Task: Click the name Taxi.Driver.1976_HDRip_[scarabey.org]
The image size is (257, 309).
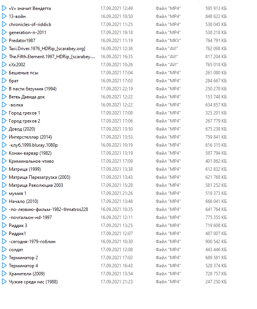Action: pyautogui.click(x=47, y=49)
